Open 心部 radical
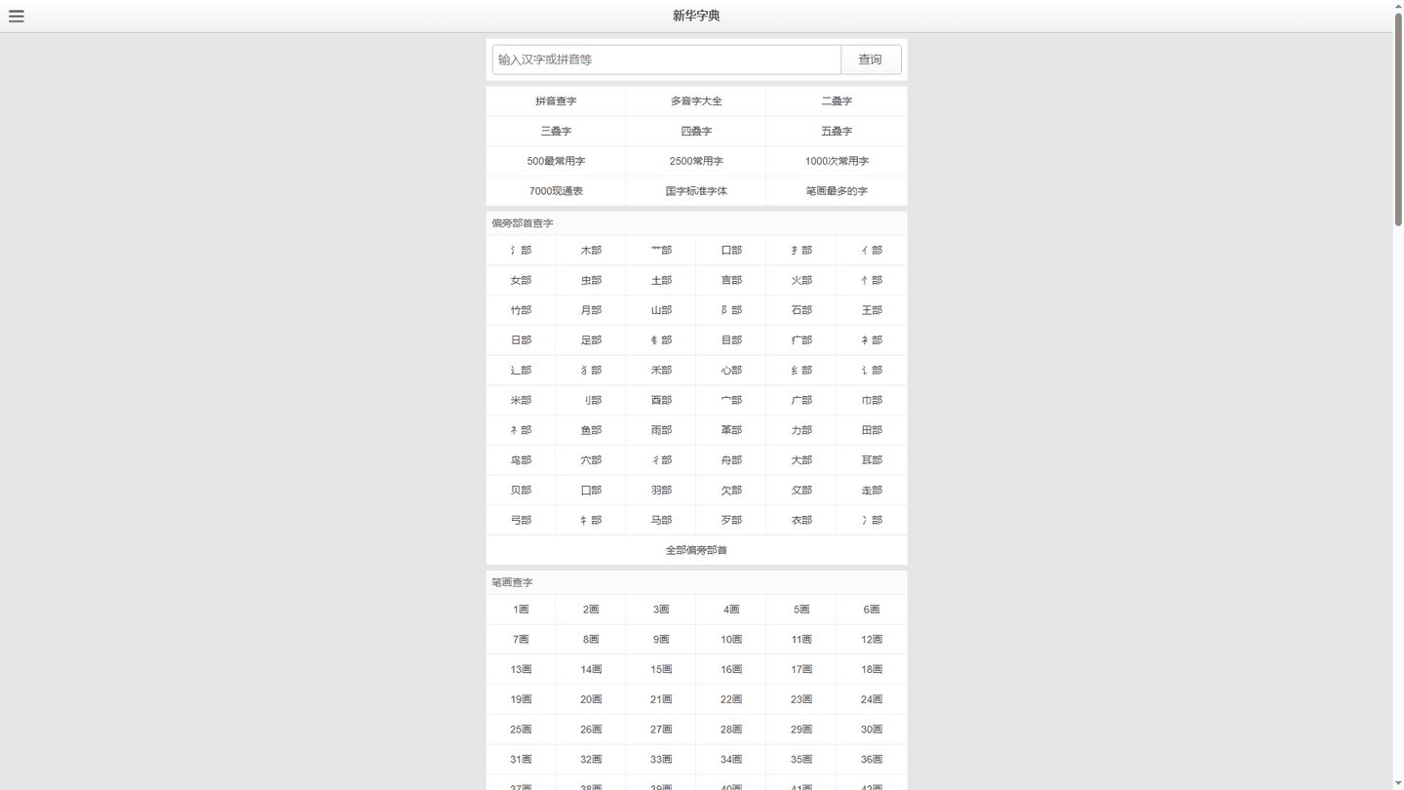Screen dimensions: 1404x790 pyautogui.click(x=731, y=371)
